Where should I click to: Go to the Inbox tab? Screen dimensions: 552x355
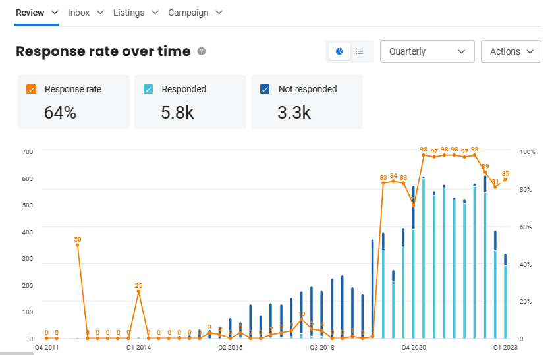(x=78, y=13)
